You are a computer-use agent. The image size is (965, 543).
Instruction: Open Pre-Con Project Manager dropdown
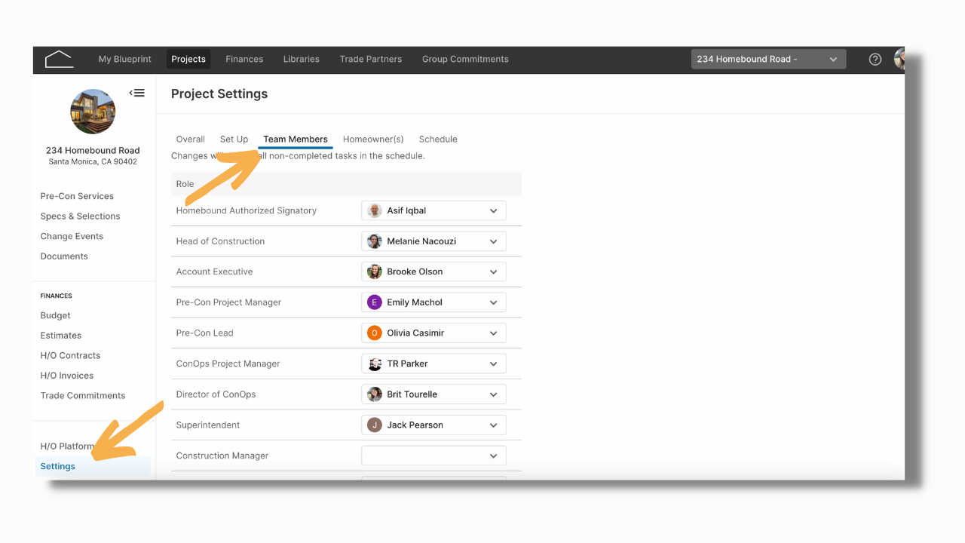pos(433,302)
